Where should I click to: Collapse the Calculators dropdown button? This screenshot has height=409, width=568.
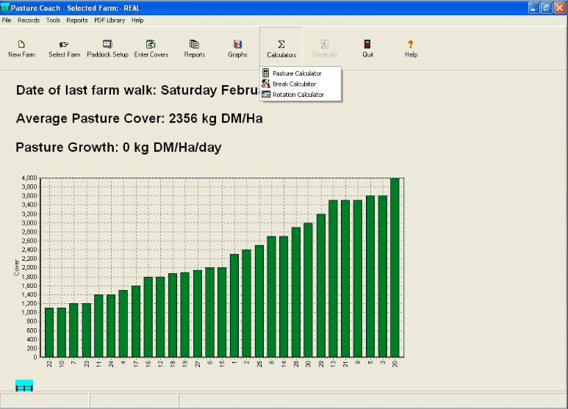(281, 48)
